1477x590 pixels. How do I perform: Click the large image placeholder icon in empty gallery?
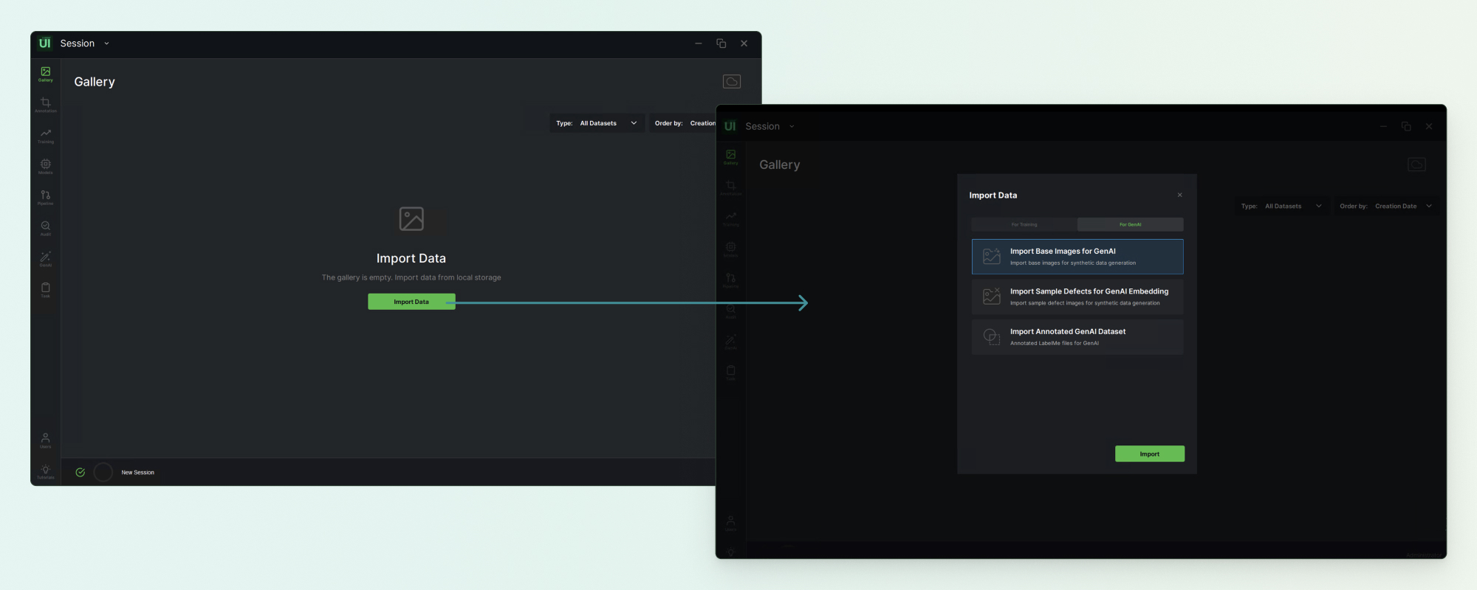click(x=411, y=219)
